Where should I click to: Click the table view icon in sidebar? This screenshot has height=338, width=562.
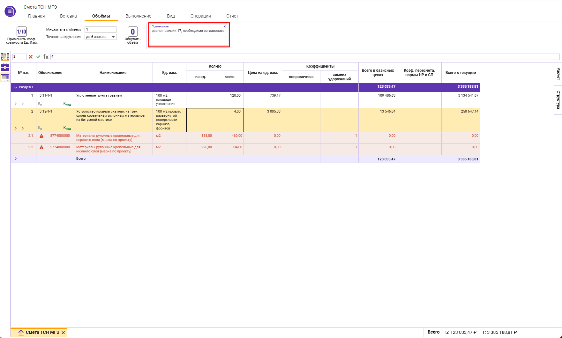[5, 77]
